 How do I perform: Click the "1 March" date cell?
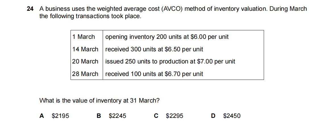[83, 37]
